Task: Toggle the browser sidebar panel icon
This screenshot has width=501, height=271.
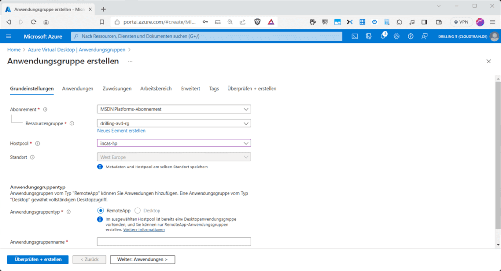Action: tap(424, 22)
